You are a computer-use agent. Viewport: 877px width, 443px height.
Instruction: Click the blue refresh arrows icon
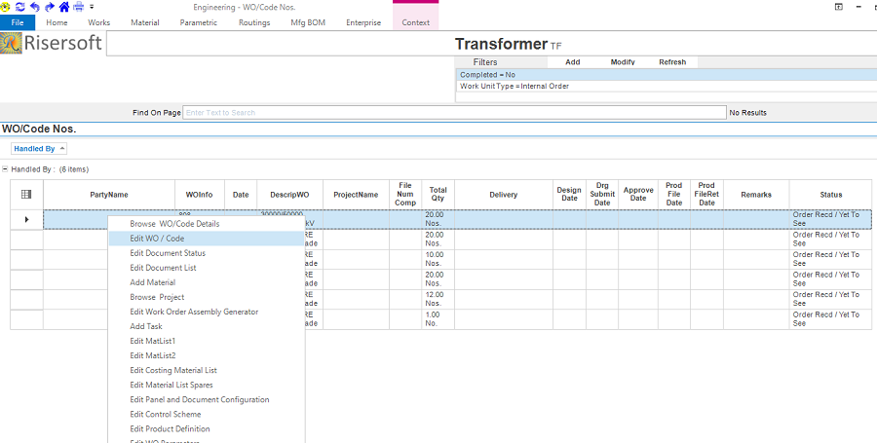(x=20, y=7)
